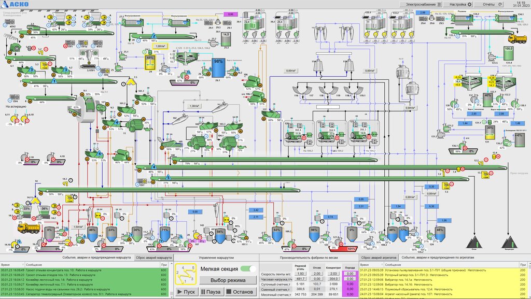Select pump 131.5
This screenshot has width=531, height=299.
click(x=492, y=56)
